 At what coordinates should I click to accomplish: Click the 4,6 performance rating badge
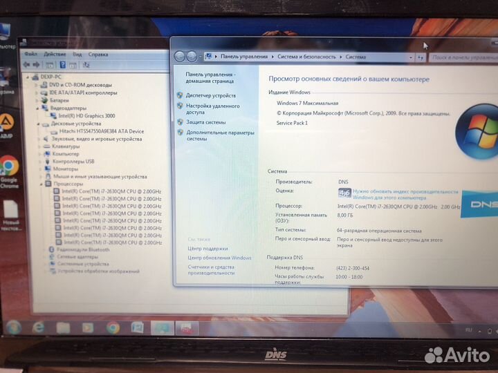tap(344, 193)
